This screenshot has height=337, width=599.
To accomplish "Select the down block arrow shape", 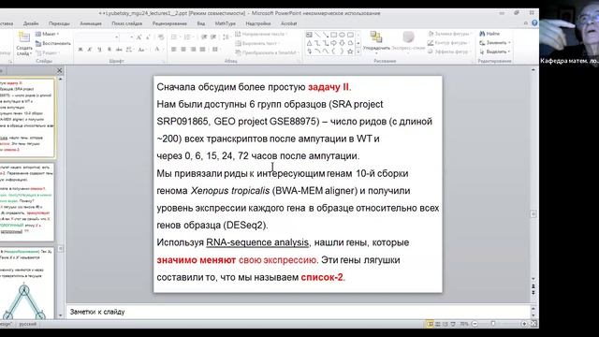I will point(342,43).
